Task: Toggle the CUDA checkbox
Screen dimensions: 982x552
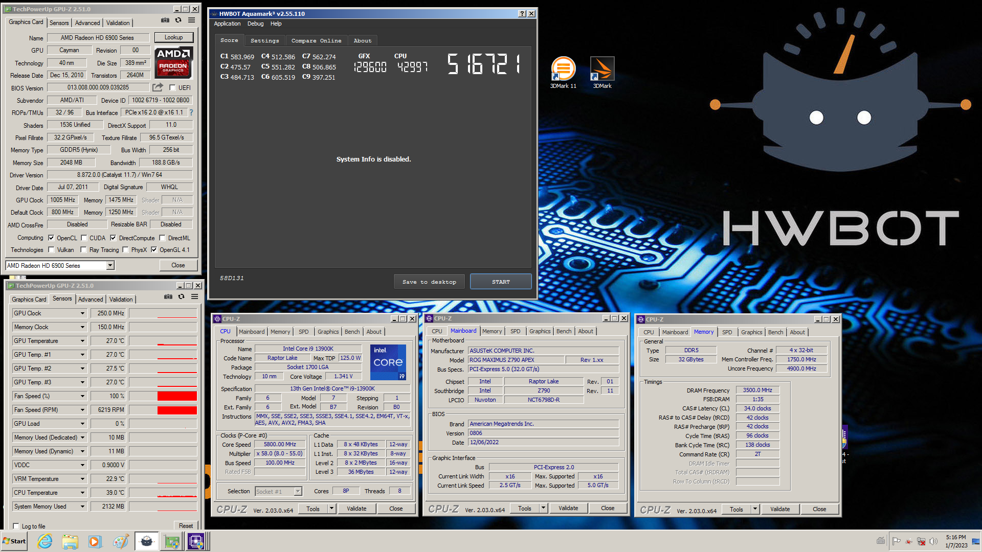Action: tap(84, 238)
